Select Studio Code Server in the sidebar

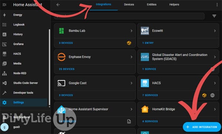24,83
